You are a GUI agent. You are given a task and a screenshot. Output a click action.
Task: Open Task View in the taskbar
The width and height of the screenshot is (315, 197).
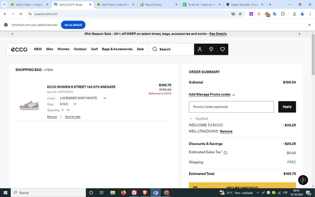102,193
